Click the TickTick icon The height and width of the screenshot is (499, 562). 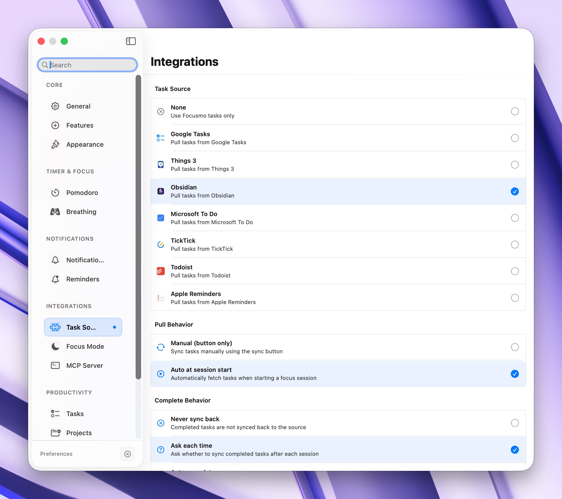coord(161,244)
